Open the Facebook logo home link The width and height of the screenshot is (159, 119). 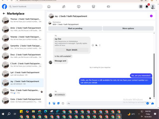pyautogui.click(x=4, y=7)
